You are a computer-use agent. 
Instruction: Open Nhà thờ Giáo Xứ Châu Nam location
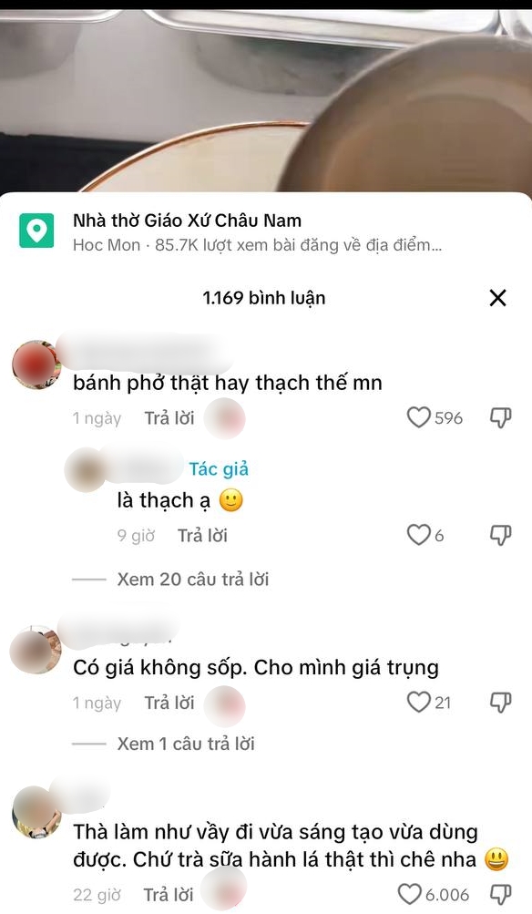click(x=187, y=221)
